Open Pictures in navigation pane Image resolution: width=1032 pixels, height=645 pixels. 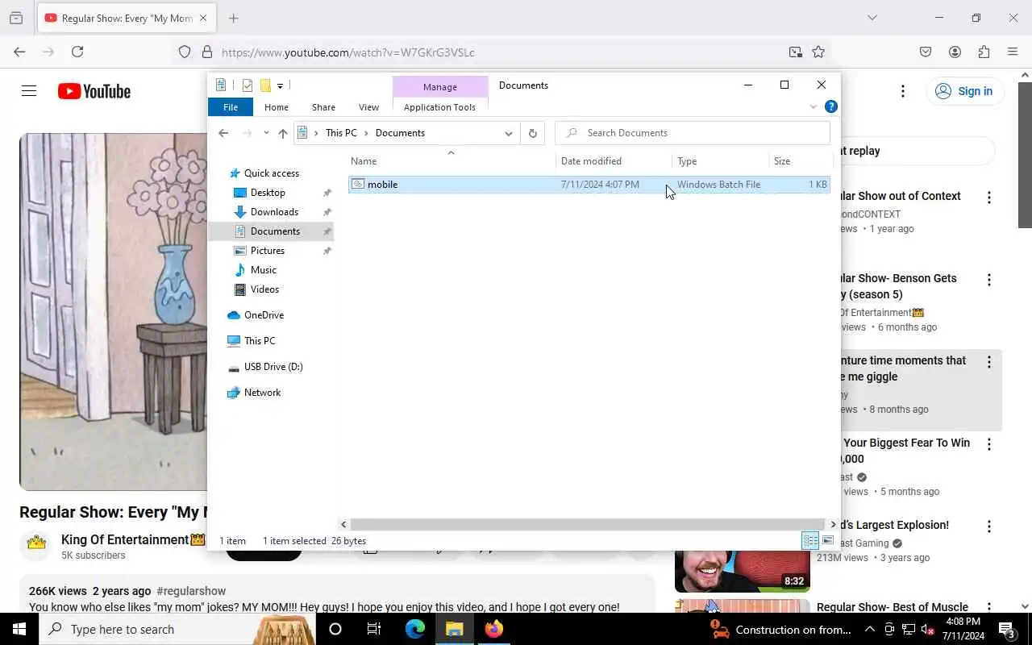pyautogui.click(x=267, y=251)
